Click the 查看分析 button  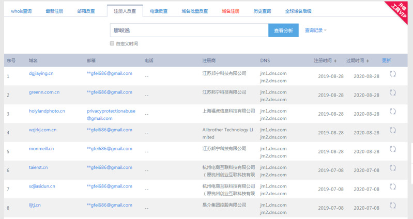coord(283,30)
